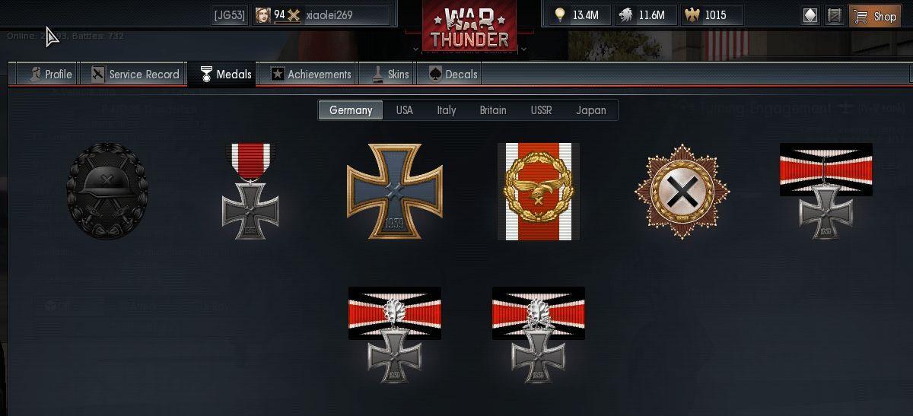
Task: Open the large 1939 Iron Cross medal
Action: [x=395, y=191]
